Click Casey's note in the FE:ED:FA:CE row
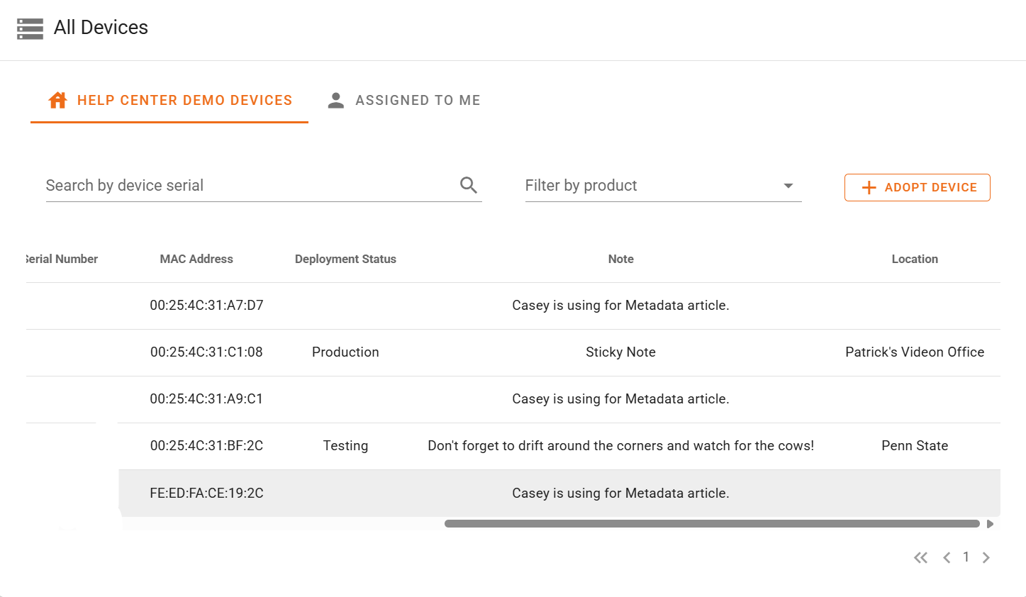 click(x=620, y=493)
